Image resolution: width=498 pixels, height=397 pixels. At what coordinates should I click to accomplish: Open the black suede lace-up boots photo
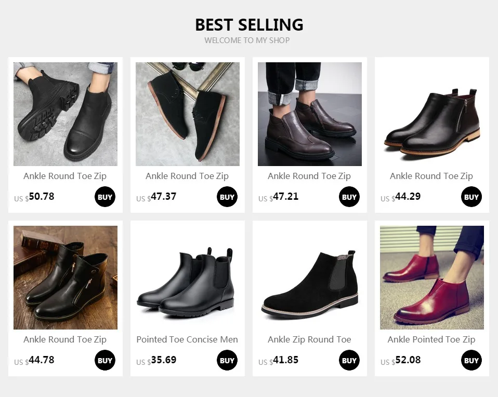pos(188,114)
